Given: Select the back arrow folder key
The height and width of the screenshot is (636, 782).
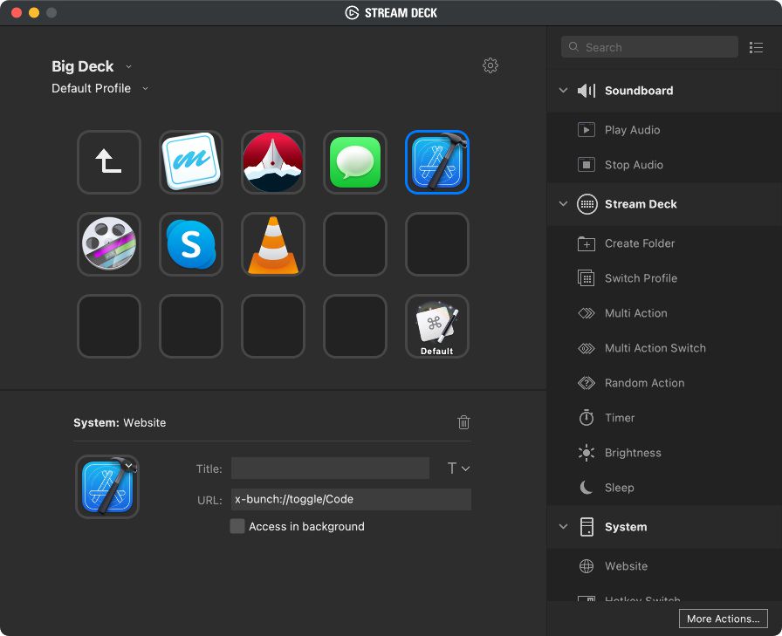Looking at the screenshot, I should point(109,162).
